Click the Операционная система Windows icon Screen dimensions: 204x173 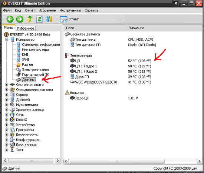click(12, 90)
